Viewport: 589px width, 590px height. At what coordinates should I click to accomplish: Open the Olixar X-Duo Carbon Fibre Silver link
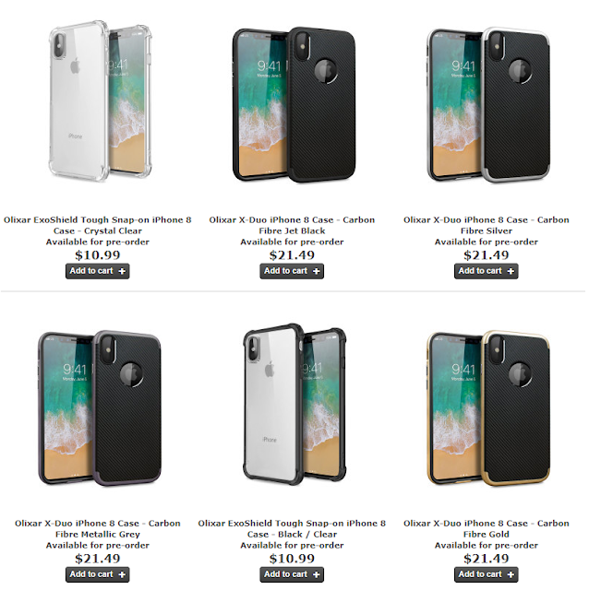(x=487, y=225)
